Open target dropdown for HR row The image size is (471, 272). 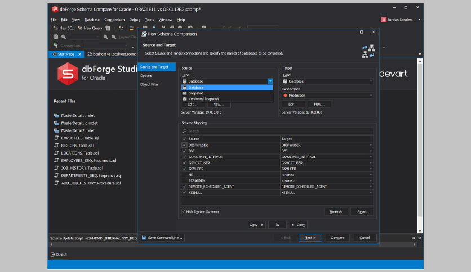371,175
